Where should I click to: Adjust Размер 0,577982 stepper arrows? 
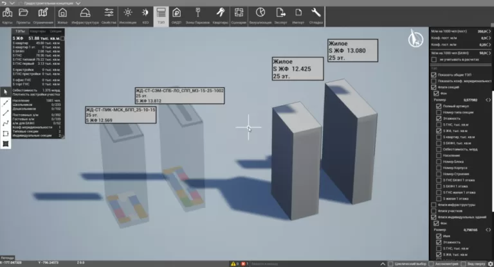tap(488, 100)
